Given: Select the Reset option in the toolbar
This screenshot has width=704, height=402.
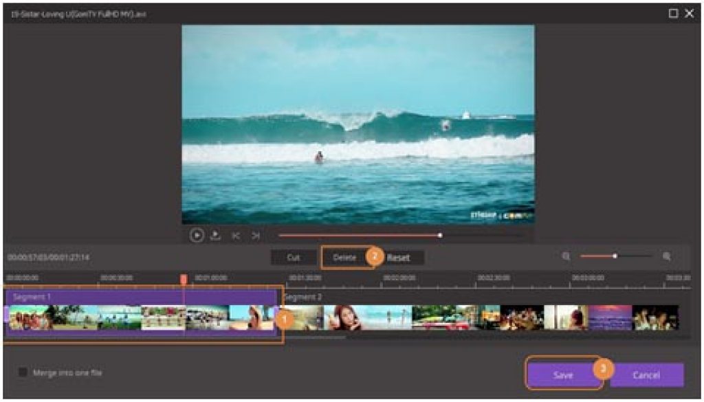Looking at the screenshot, I should 399,257.
